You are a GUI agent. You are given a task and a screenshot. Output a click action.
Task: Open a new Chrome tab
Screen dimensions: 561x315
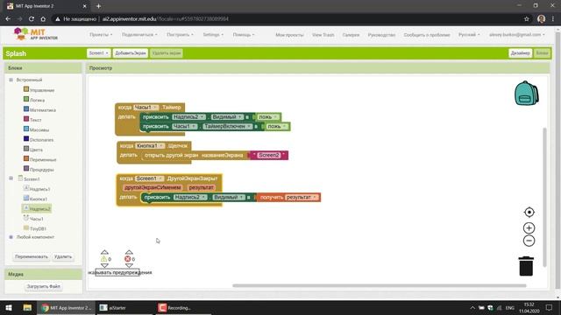point(98,6)
